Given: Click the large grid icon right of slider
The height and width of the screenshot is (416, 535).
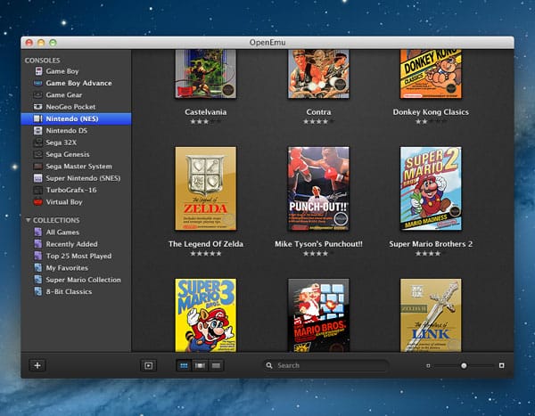Looking at the screenshot, I should [501, 365].
